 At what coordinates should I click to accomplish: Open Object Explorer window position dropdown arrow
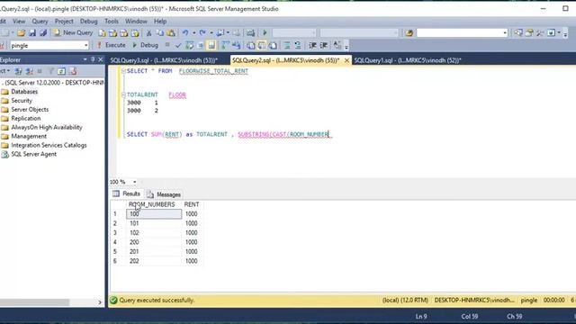point(85,59)
